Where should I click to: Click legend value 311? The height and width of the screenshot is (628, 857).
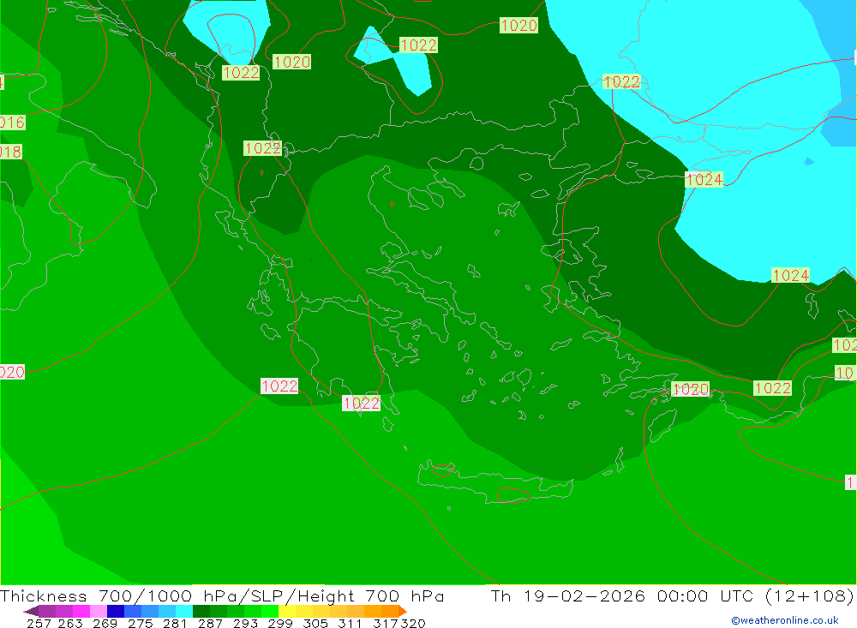[350, 623]
